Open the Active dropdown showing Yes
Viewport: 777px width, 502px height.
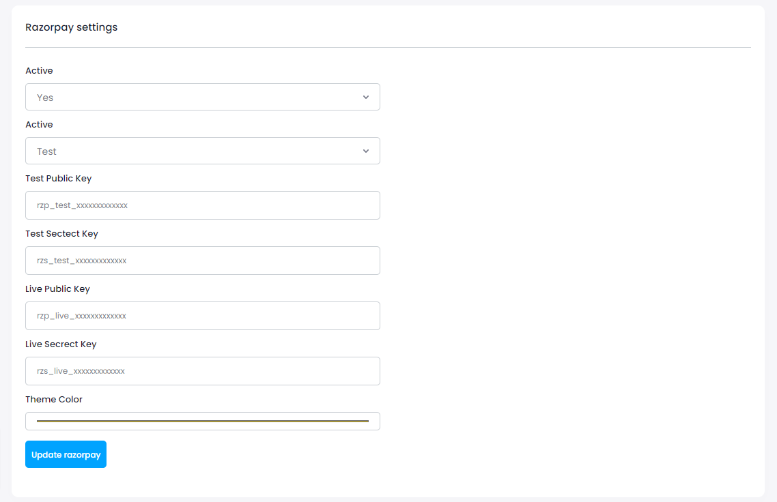click(x=202, y=97)
